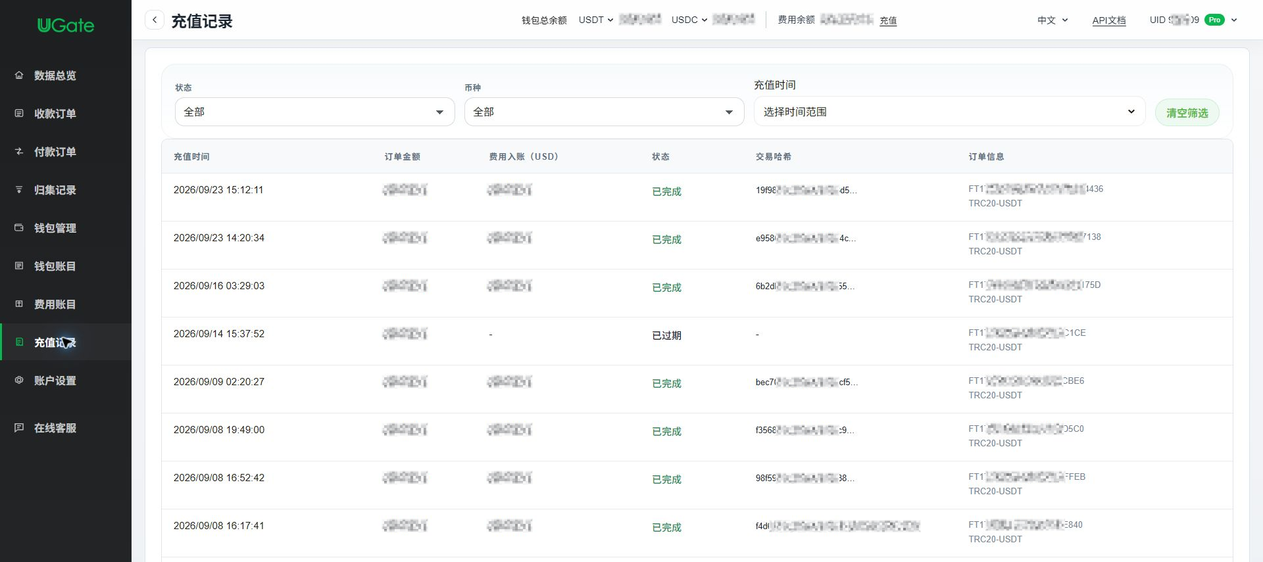
Task: Click 费用入账（USD）column header
Action: [524, 156]
